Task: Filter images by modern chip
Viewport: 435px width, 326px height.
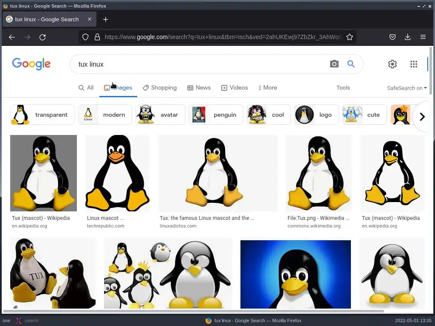Action: pos(105,115)
